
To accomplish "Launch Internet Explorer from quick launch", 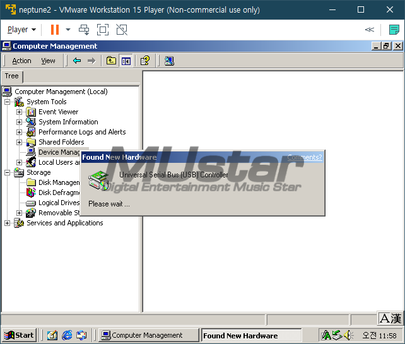I will (67, 335).
